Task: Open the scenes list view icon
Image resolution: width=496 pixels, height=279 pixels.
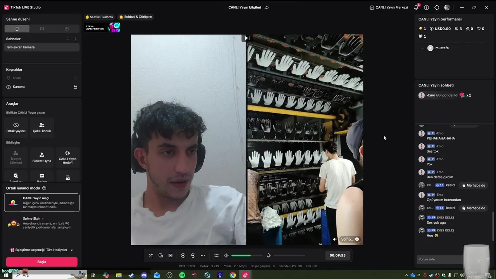Action: pos(67,39)
